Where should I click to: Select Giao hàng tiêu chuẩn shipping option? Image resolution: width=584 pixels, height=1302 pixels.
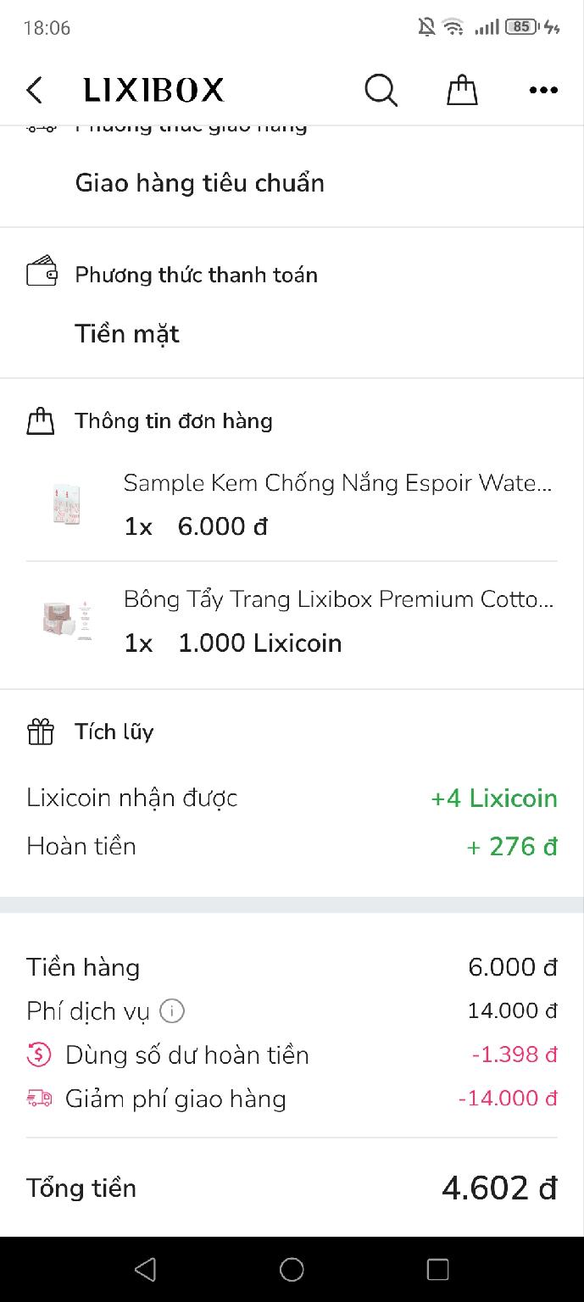[200, 183]
